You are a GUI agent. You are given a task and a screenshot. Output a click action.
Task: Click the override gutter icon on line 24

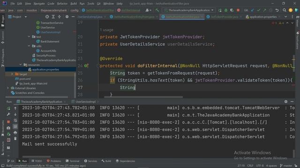pyautogui.click(x=86, y=66)
